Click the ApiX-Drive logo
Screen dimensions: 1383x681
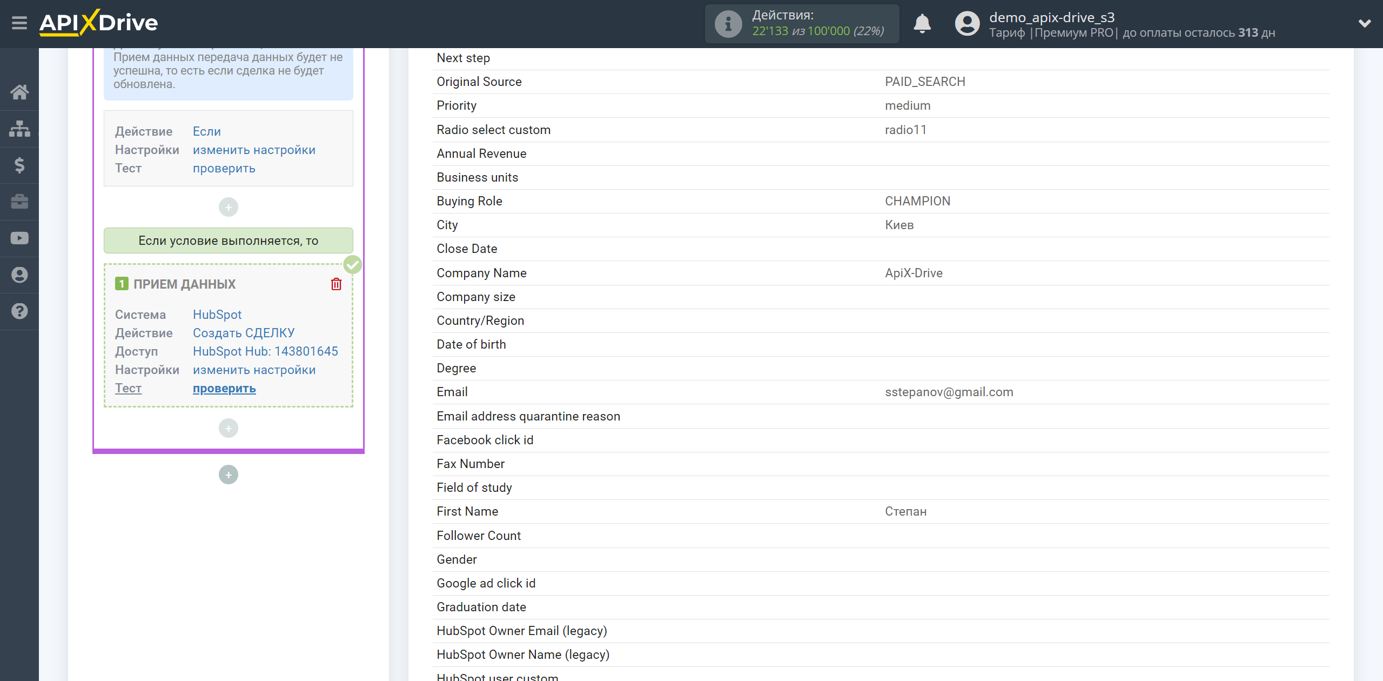pyautogui.click(x=98, y=23)
